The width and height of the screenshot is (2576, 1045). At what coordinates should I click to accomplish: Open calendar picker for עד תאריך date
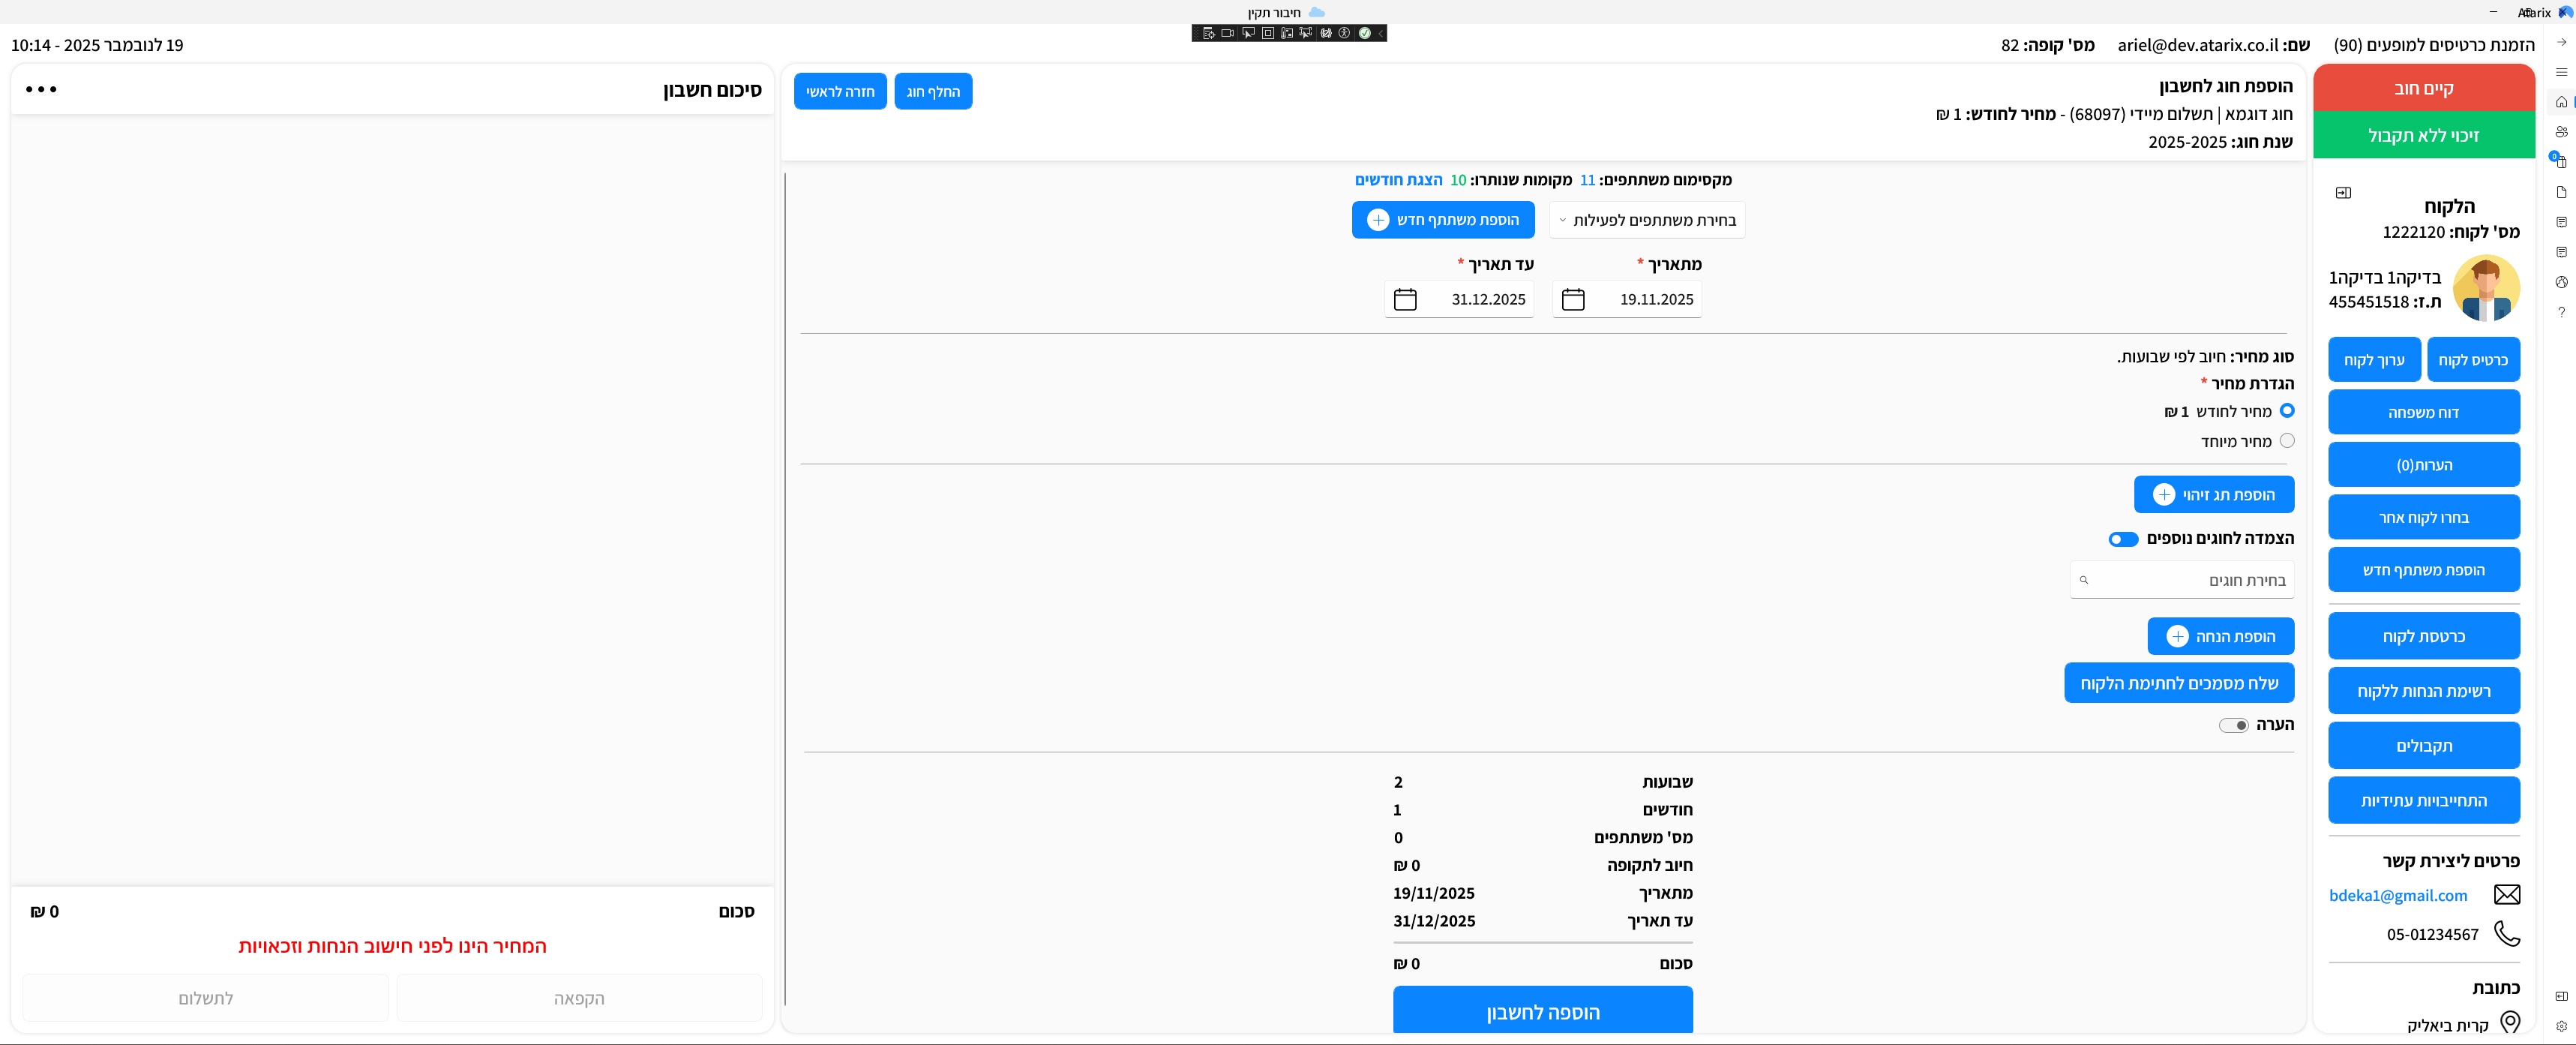[1405, 299]
